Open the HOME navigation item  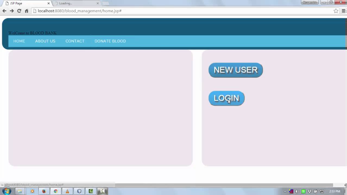pyautogui.click(x=19, y=41)
